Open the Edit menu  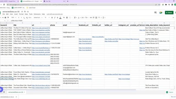[x=7, y=14]
